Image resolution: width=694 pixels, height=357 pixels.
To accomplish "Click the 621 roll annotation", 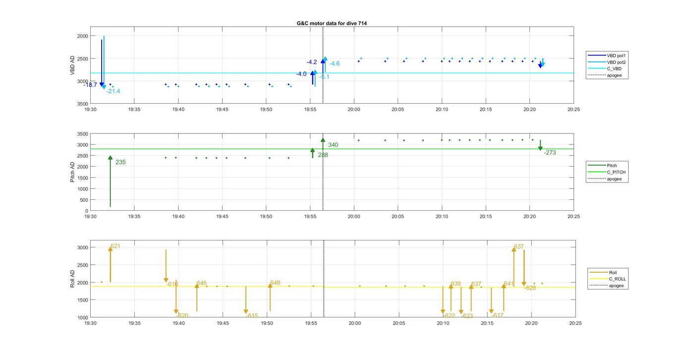I will click(x=115, y=246).
